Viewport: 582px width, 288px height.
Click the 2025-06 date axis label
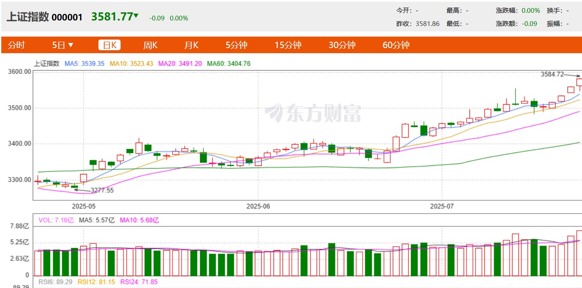[258, 206]
